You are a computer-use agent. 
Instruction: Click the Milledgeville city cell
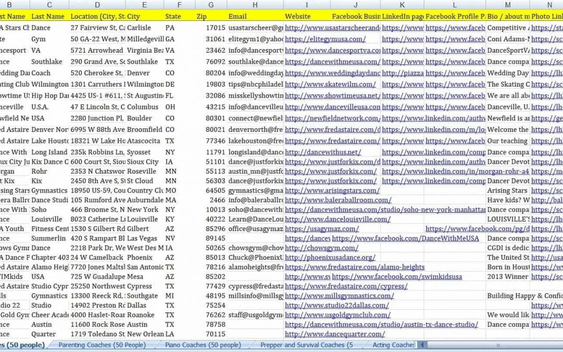coord(145,39)
